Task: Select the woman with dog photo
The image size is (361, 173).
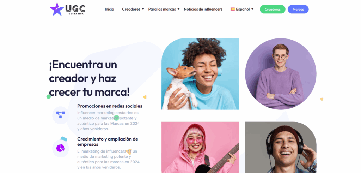Action: (200, 74)
